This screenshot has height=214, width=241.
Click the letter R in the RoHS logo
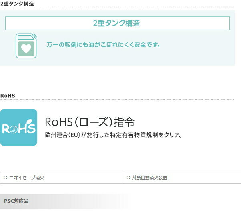tap(6, 129)
